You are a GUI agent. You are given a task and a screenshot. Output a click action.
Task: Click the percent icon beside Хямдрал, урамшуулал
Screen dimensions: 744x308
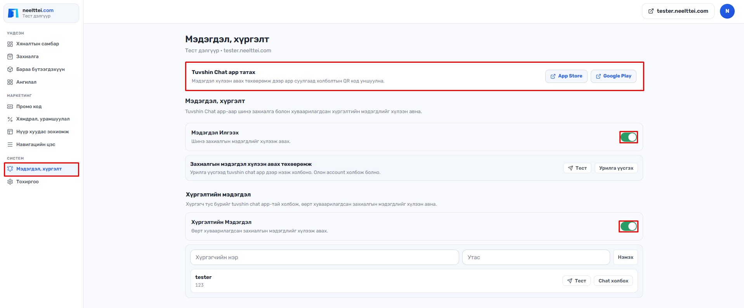[x=10, y=119]
